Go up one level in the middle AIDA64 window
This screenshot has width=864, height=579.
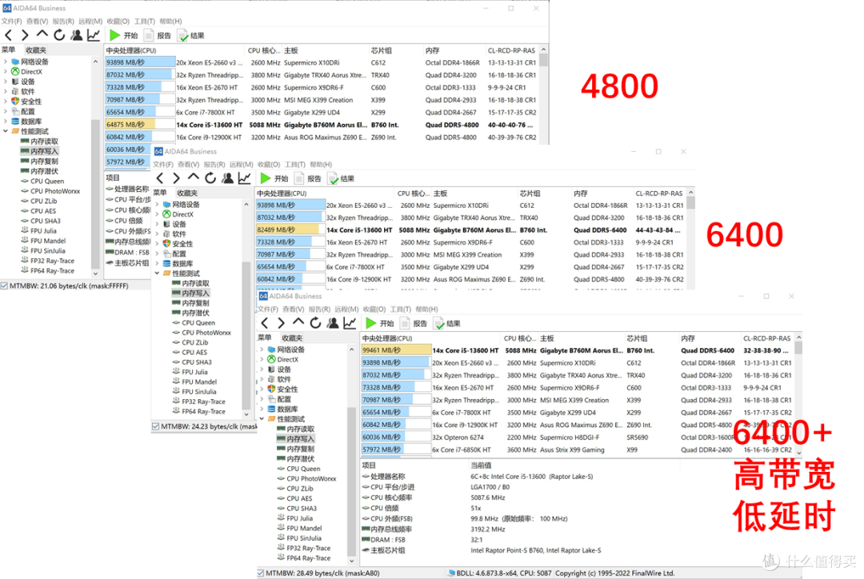[x=194, y=178]
